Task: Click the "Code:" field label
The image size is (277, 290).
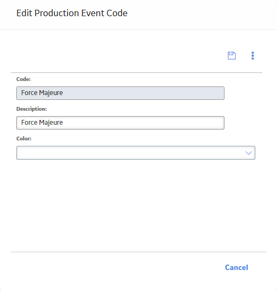Action: pos(23,79)
